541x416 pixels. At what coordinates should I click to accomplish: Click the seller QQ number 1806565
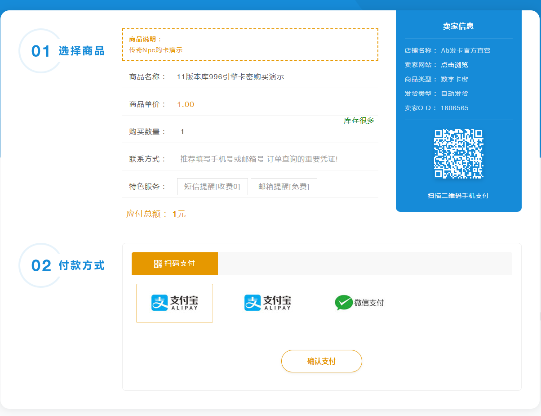pyautogui.click(x=454, y=108)
